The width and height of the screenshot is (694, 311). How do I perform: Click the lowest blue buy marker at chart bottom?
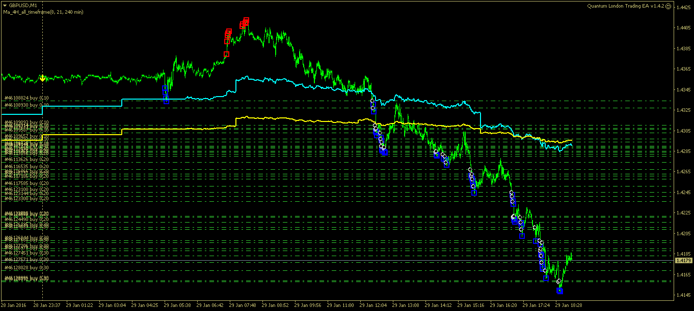tap(560, 291)
